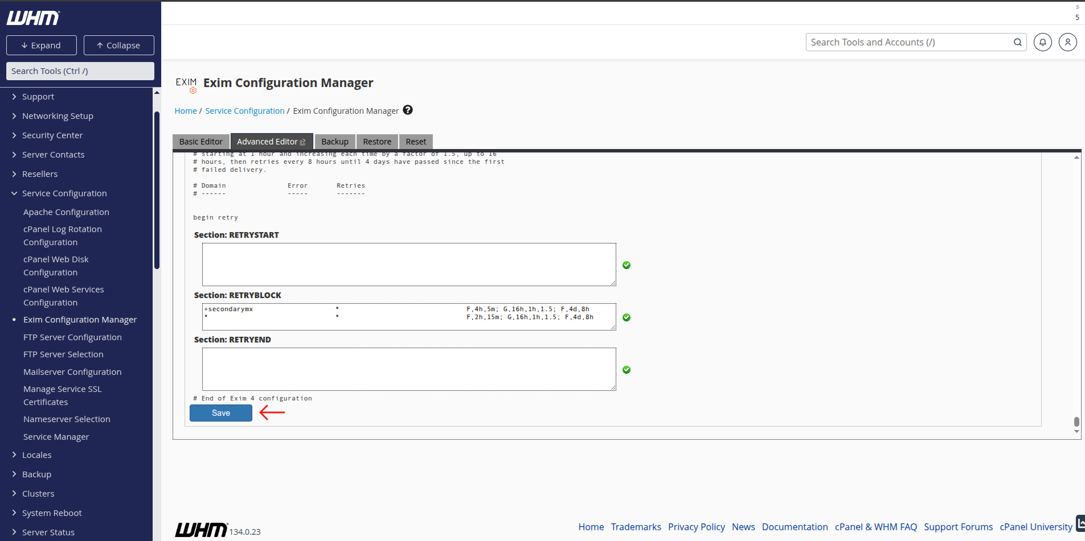The height and width of the screenshot is (541, 1085).
Task: Switch to the Basic Editor tab
Action: (200, 142)
